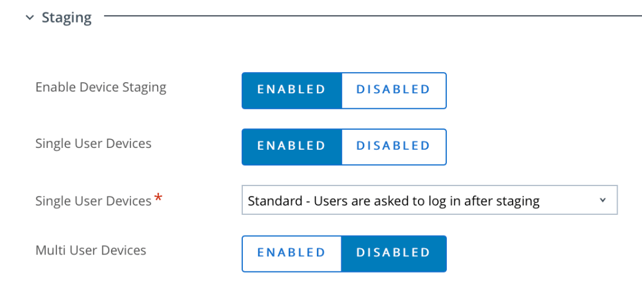Click the Enable Device Staging label
642x297 pixels.
coord(101,87)
